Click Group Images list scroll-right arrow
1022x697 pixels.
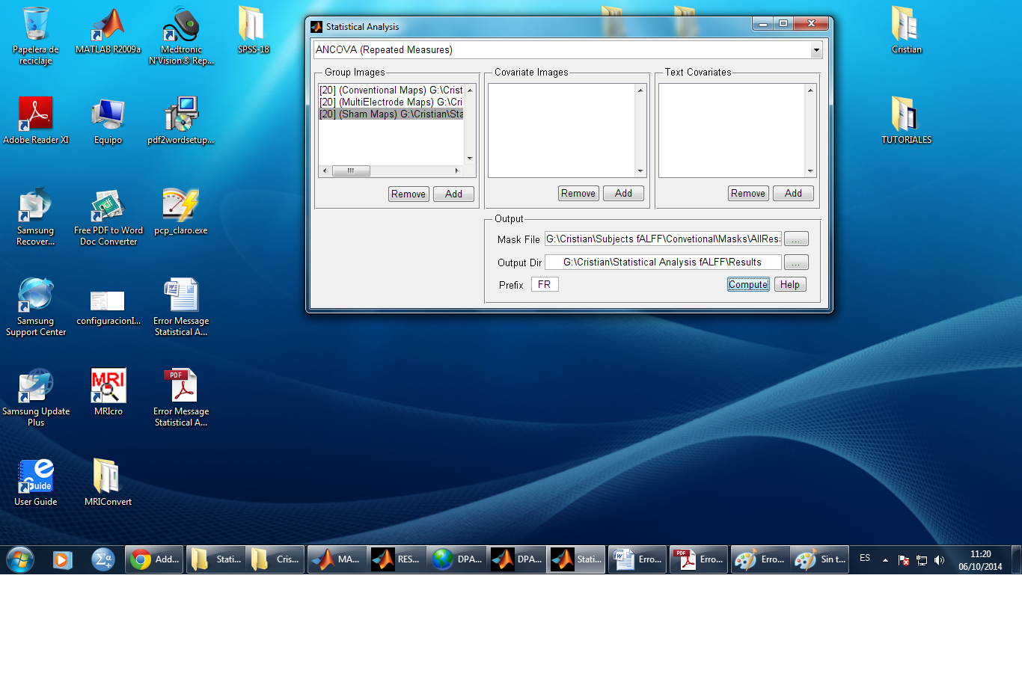tap(457, 171)
